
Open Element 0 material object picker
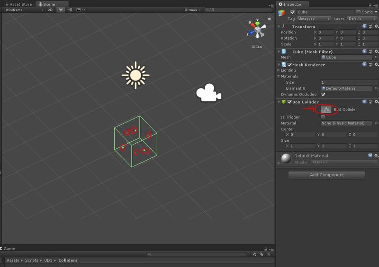point(376,88)
